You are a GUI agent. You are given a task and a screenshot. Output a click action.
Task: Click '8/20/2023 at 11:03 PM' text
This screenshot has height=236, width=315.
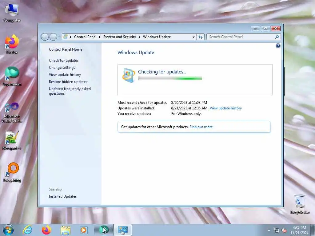189,103
